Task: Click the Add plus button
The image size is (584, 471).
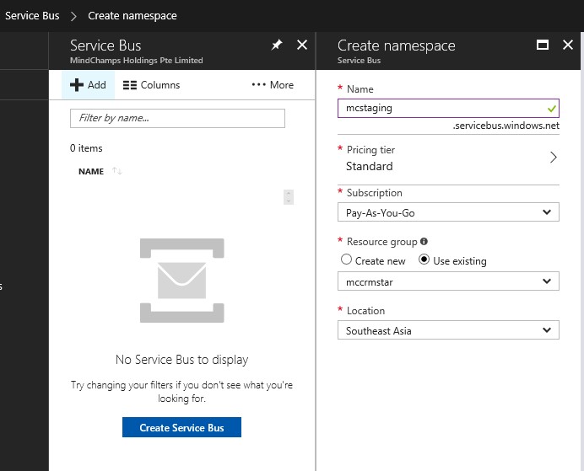Action: (88, 85)
